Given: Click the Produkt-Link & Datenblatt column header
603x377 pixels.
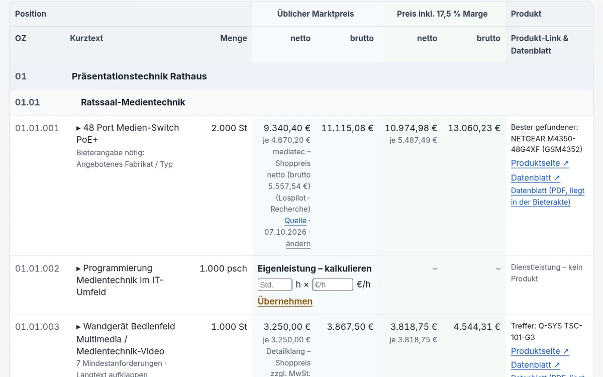Looking at the screenshot, I should click(x=540, y=44).
